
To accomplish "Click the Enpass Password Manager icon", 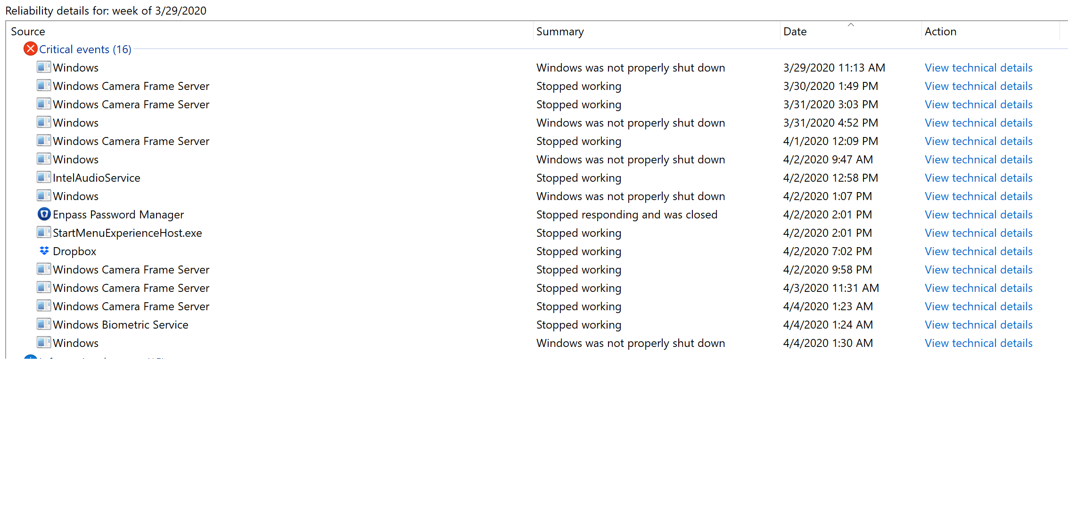I will 44,214.
